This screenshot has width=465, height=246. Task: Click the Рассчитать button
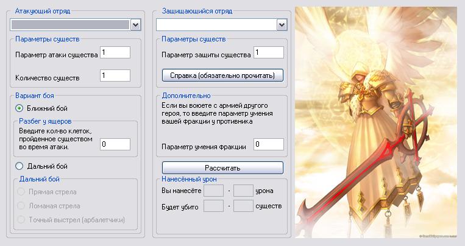[222, 167]
